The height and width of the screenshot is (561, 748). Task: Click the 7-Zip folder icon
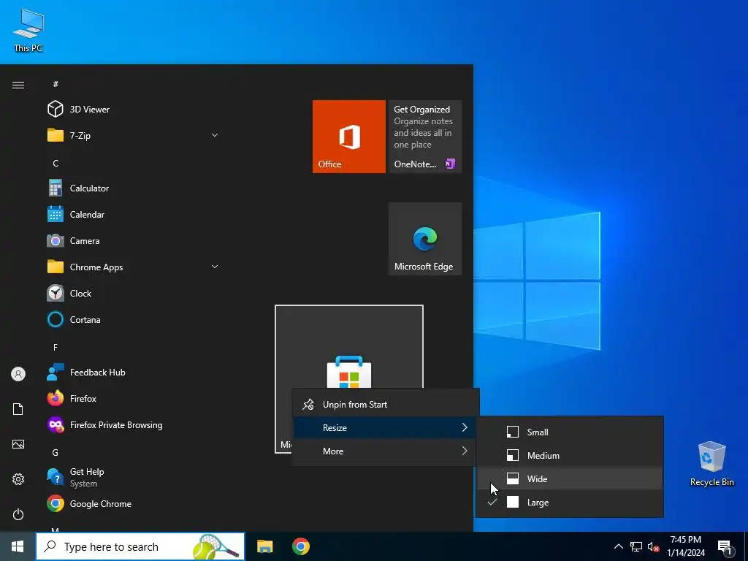click(x=56, y=135)
